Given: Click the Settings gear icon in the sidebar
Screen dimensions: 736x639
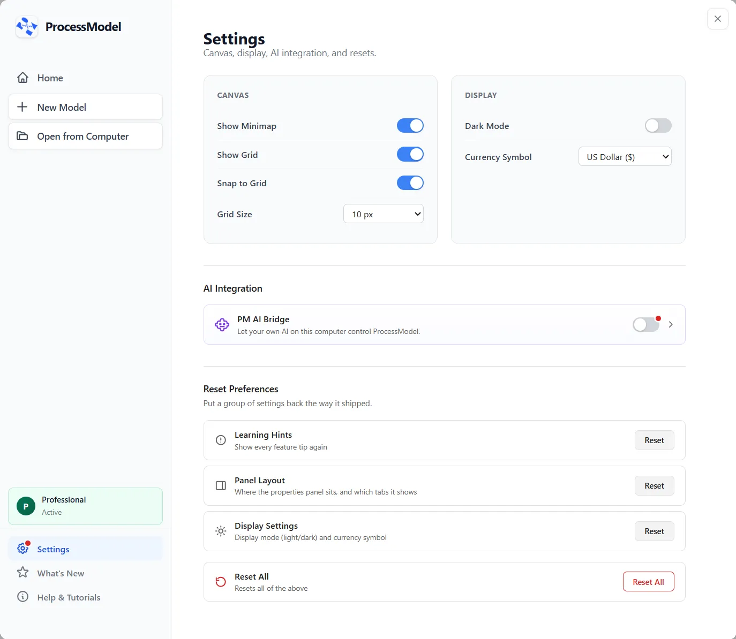Looking at the screenshot, I should click(x=23, y=549).
